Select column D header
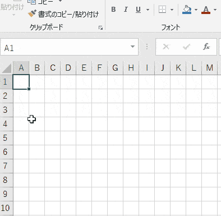The height and width of the screenshot is (216, 221). (x=68, y=68)
